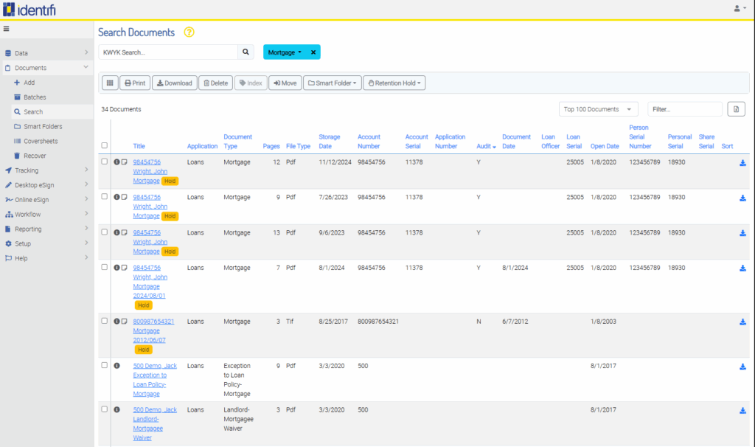Open the 500 Demo, Jack Landlord-Mortgagee Waiver link

[155, 424]
